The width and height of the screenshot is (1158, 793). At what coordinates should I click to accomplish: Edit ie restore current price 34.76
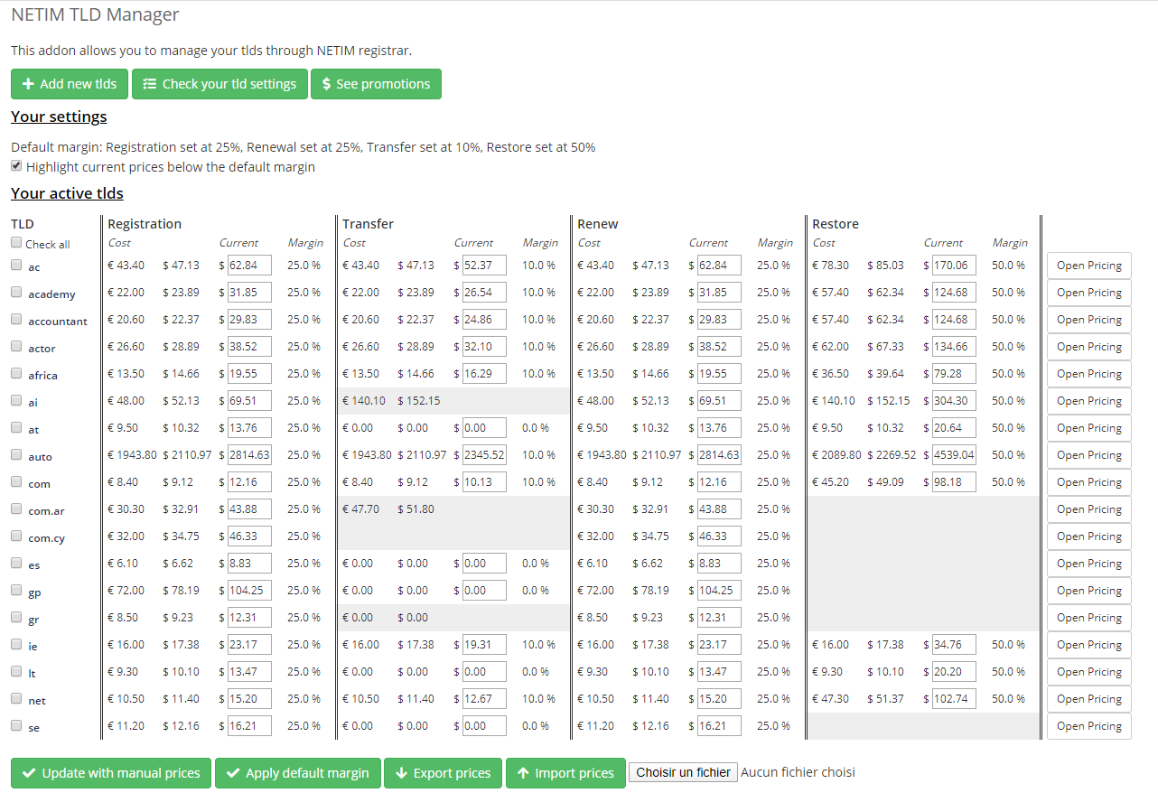click(954, 645)
